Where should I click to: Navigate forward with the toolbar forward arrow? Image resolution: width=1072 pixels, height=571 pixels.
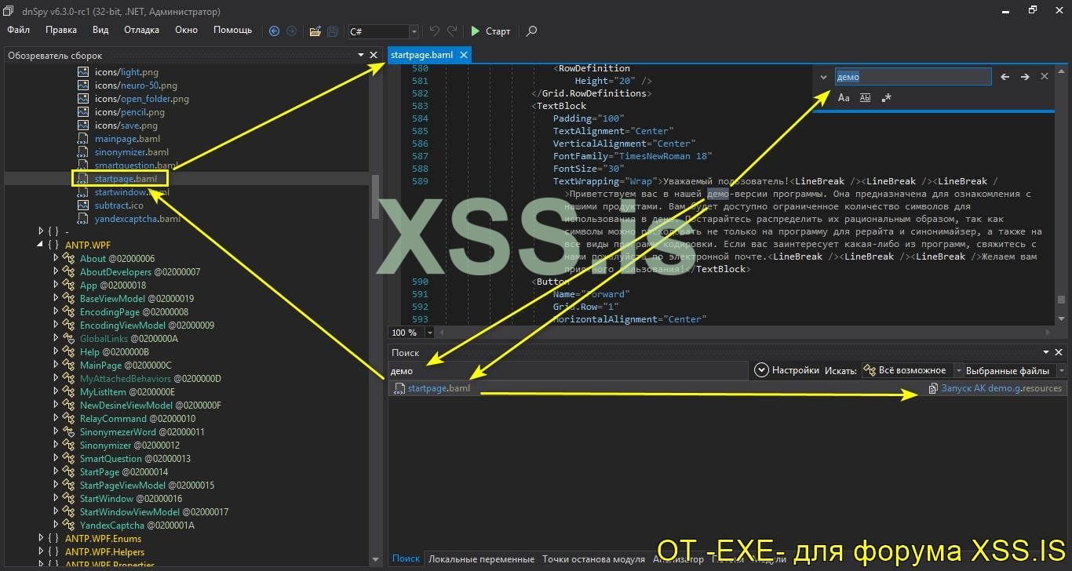pyautogui.click(x=291, y=31)
